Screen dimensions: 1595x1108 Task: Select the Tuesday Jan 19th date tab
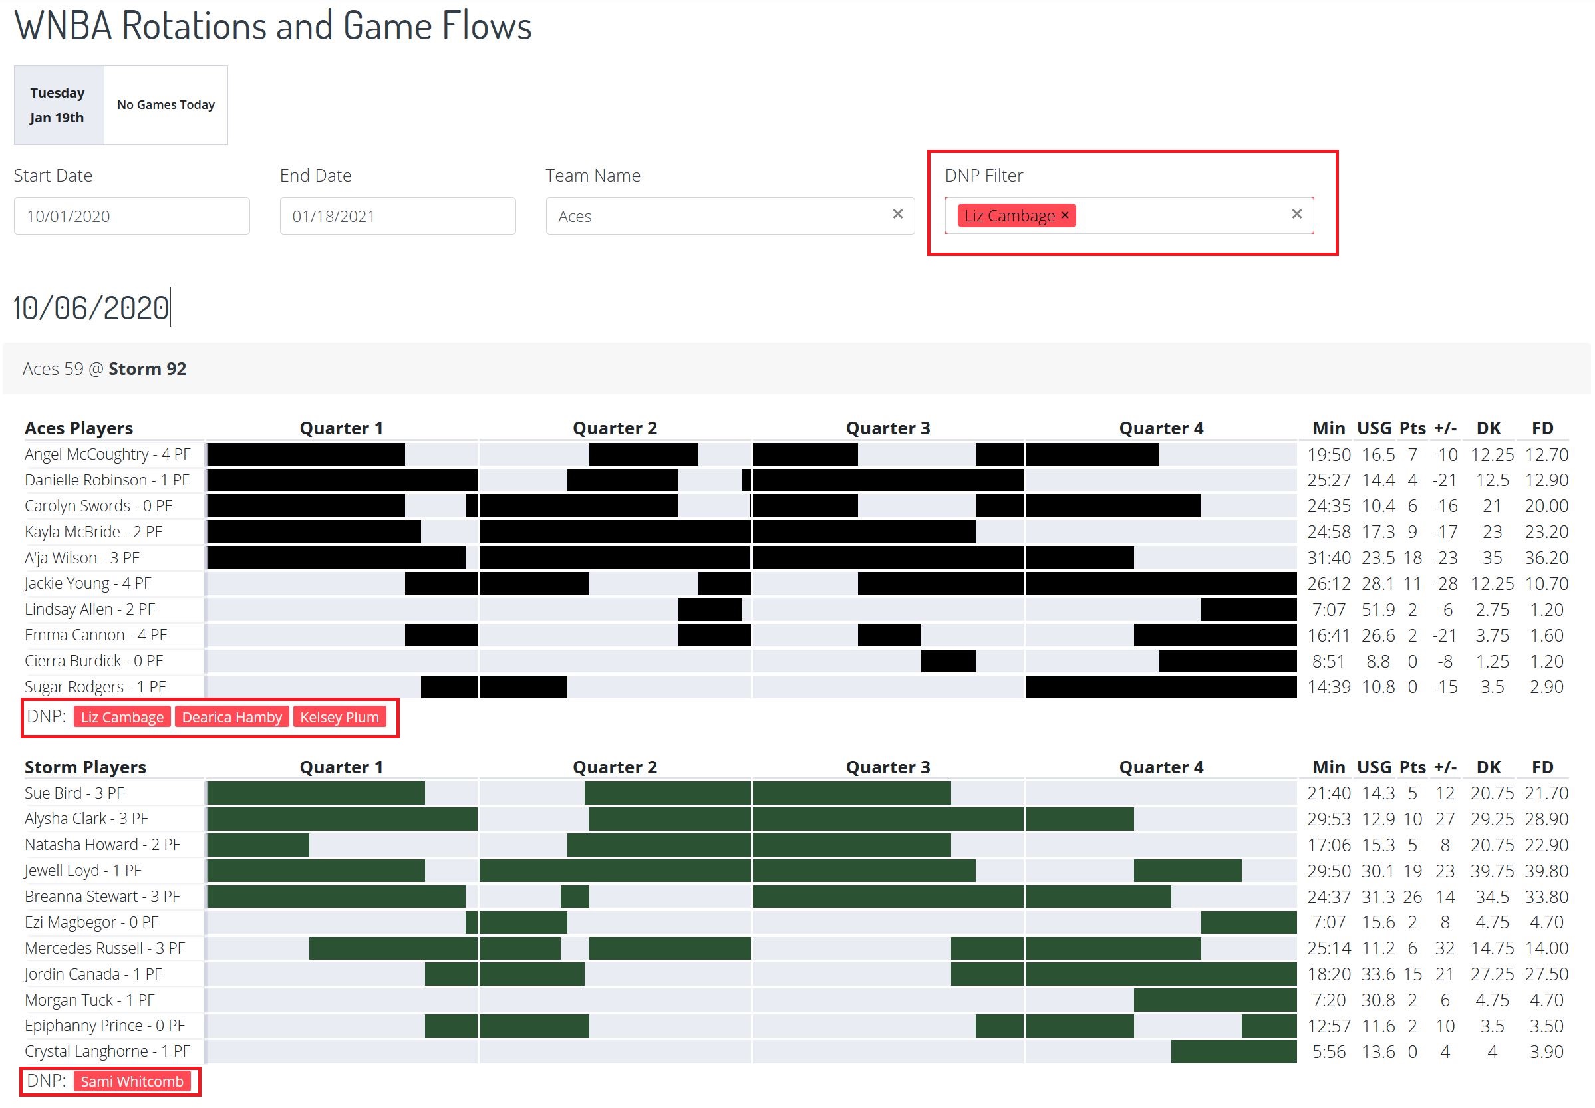click(x=59, y=105)
